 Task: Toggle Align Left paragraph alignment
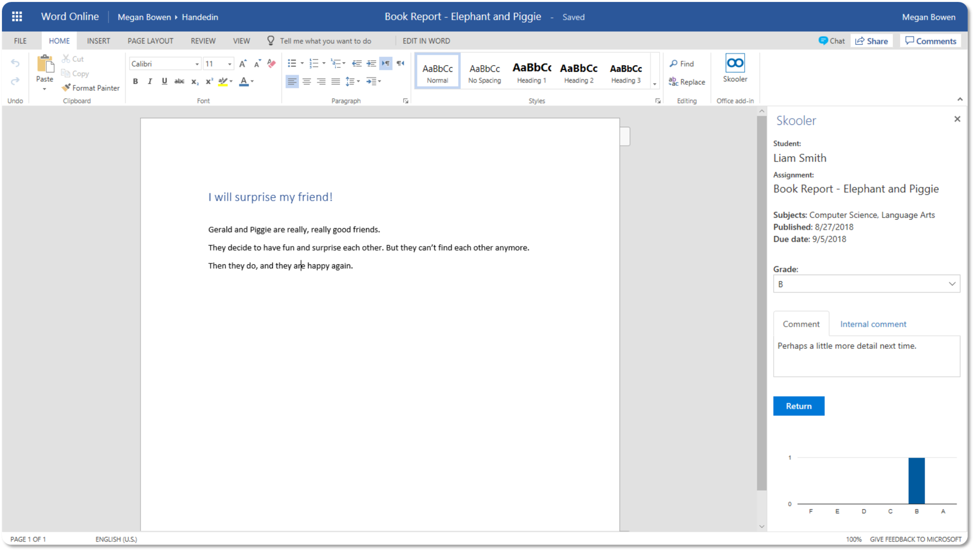point(292,81)
